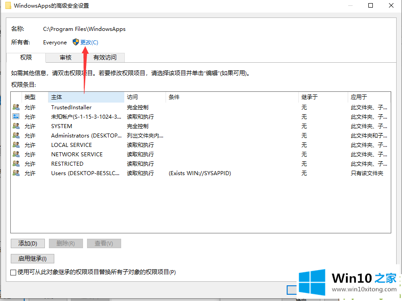
Task: Click the 列出文件夹内... access cell
Action: [145, 136]
